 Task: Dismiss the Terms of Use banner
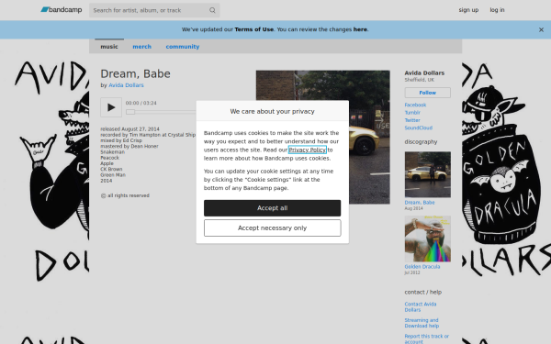541,30
